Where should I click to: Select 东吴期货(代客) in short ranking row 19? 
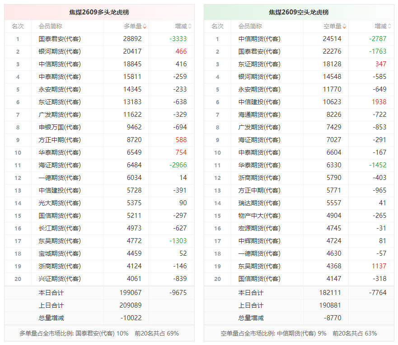(x=259, y=266)
